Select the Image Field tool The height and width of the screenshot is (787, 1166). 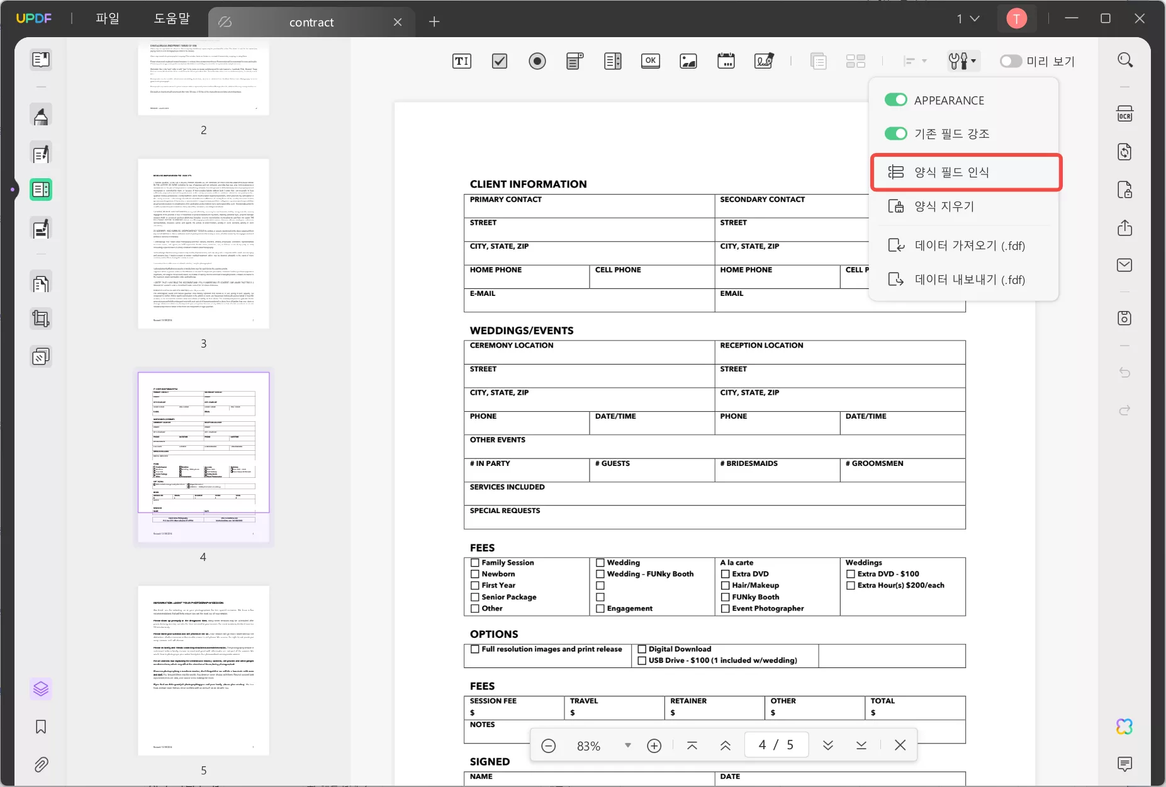pos(688,61)
